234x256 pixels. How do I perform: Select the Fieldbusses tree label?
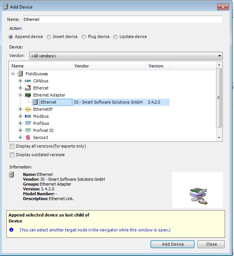pos(37,74)
